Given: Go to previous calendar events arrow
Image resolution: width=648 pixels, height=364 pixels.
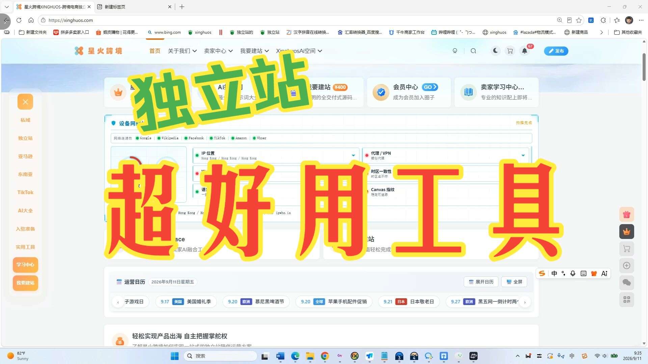Looking at the screenshot, I should pos(118,302).
